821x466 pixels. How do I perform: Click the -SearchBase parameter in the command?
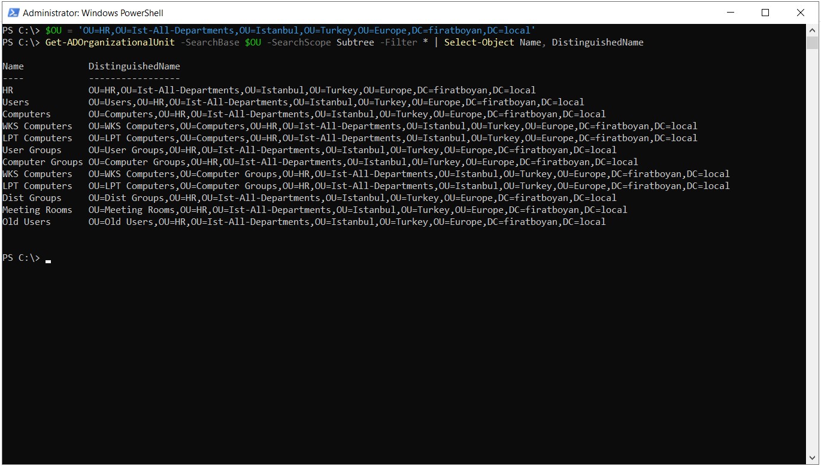[x=210, y=42]
